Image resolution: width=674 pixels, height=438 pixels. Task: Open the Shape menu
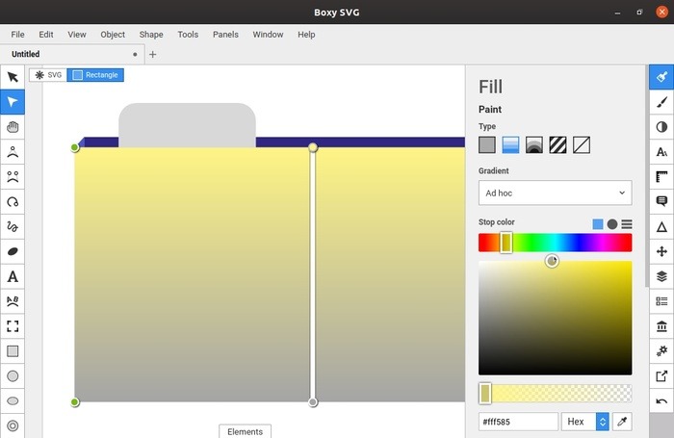click(x=151, y=35)
